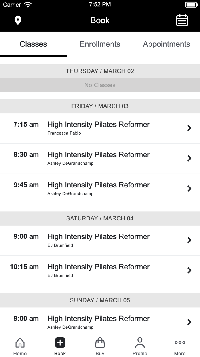Expand Friday 9:45 am class chevron
Screen dimensions: 200x357
[x=189, y=189]
